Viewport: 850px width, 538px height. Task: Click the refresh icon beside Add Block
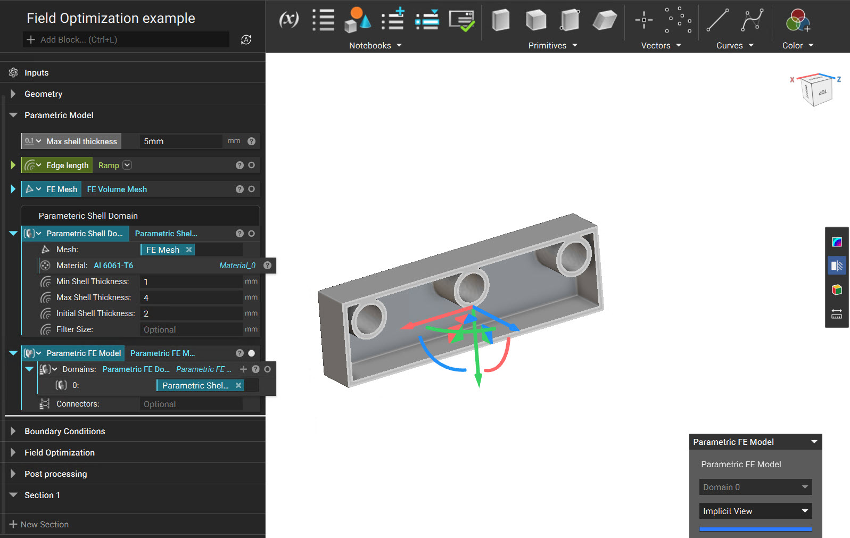pyautogui.click(x=246, y=39)
